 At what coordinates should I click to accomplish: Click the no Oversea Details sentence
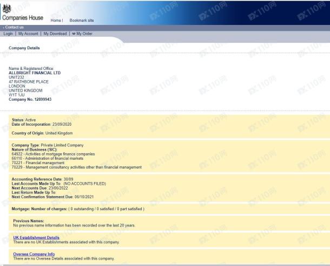(64, 258)
